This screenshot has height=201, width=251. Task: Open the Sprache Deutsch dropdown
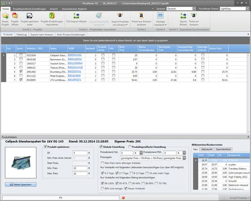(194, 9)
